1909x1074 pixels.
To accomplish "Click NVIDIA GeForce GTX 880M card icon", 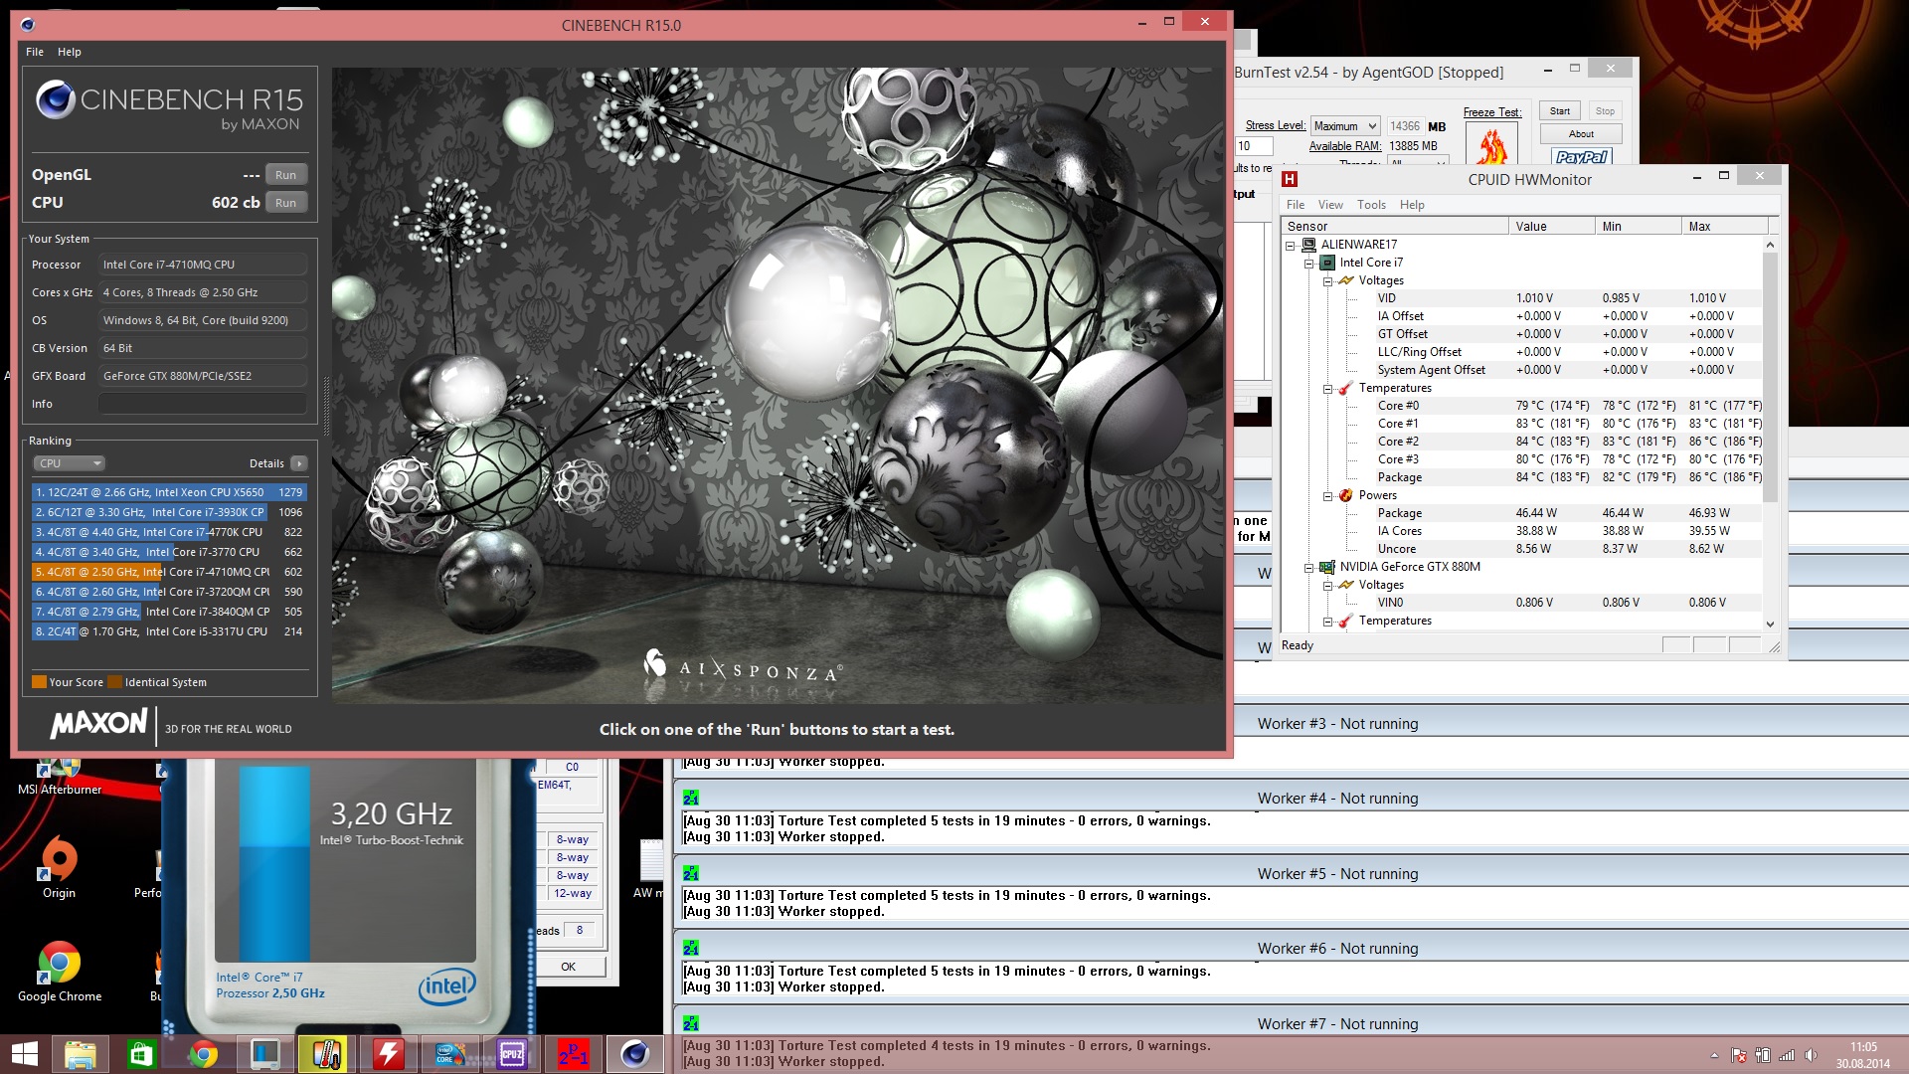I will [1326, 567].
